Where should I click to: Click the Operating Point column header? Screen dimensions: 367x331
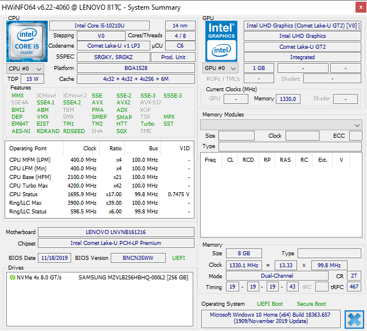click(28, 149)
